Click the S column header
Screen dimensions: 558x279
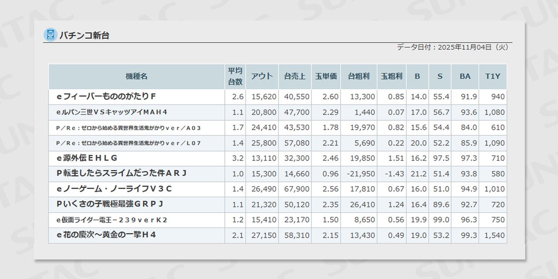point(440,76)
